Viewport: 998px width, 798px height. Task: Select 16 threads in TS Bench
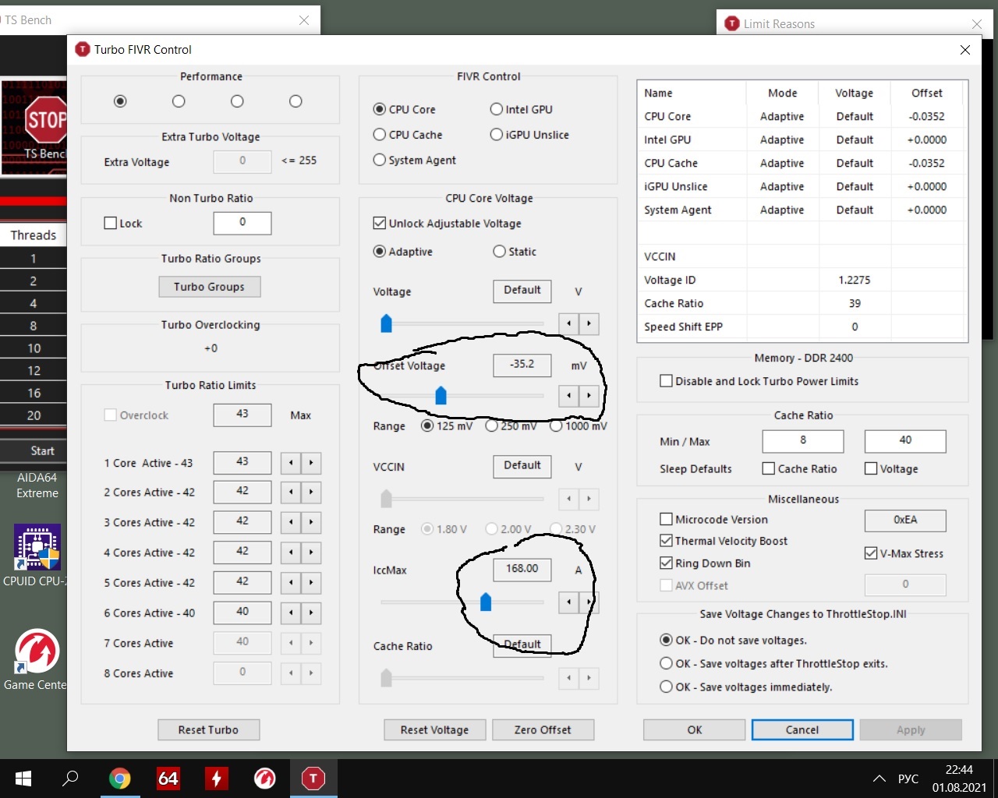(x=34, y=393)
